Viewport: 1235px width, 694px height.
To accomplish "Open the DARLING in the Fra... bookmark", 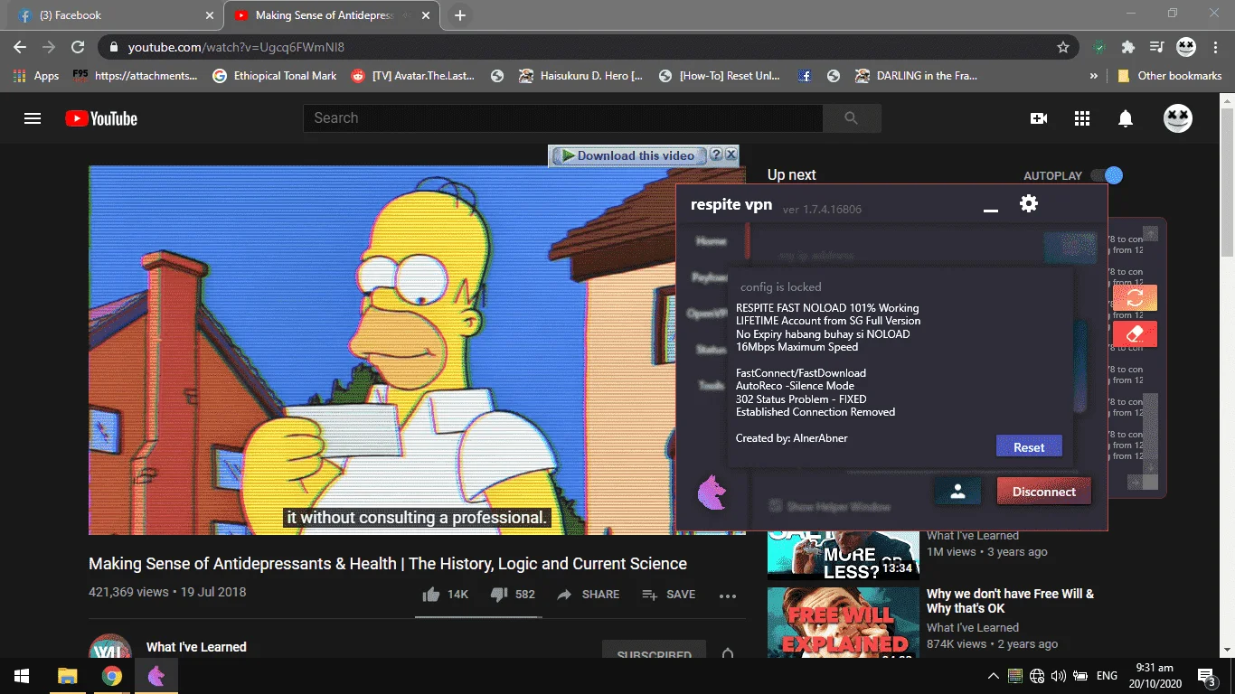I will (x=917, y=76).
